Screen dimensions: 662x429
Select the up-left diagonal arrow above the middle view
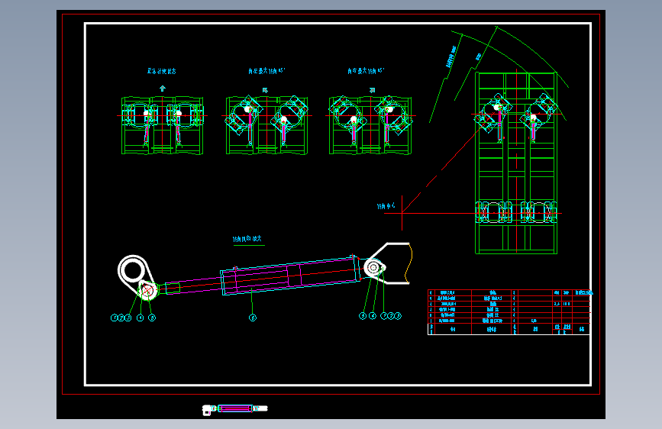265,90
